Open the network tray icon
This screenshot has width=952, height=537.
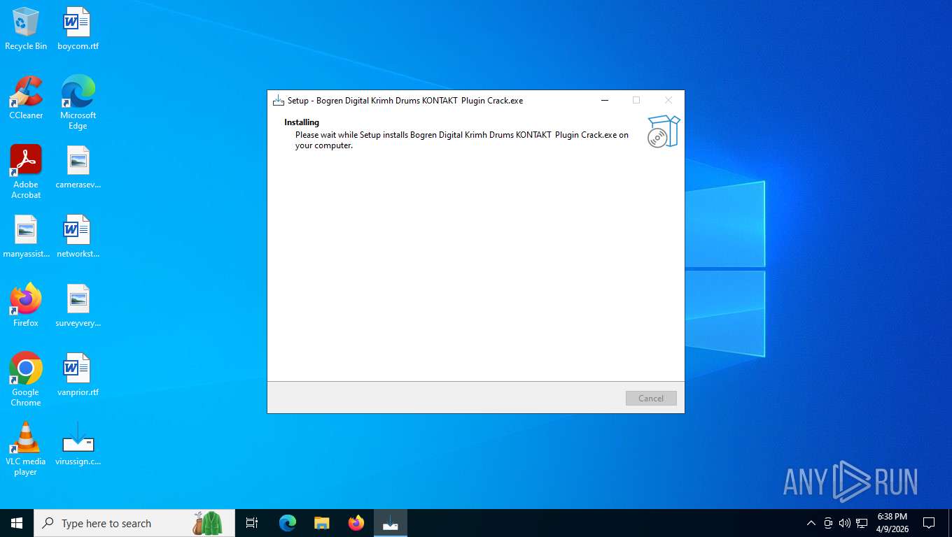tap(862, 523)
